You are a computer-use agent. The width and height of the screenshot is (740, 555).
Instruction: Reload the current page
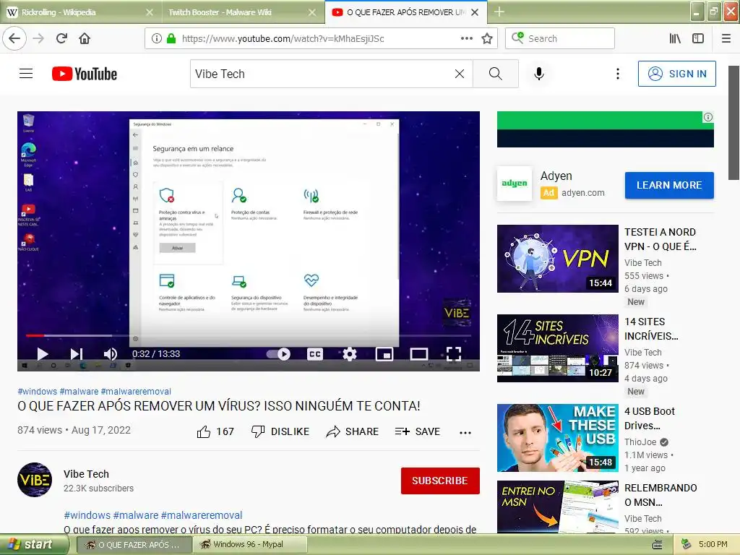62,39
